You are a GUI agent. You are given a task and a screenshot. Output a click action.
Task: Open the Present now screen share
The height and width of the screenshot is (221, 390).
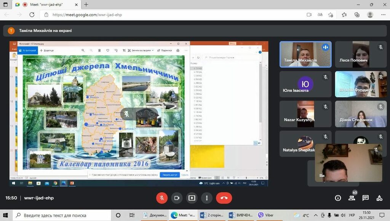192,198
